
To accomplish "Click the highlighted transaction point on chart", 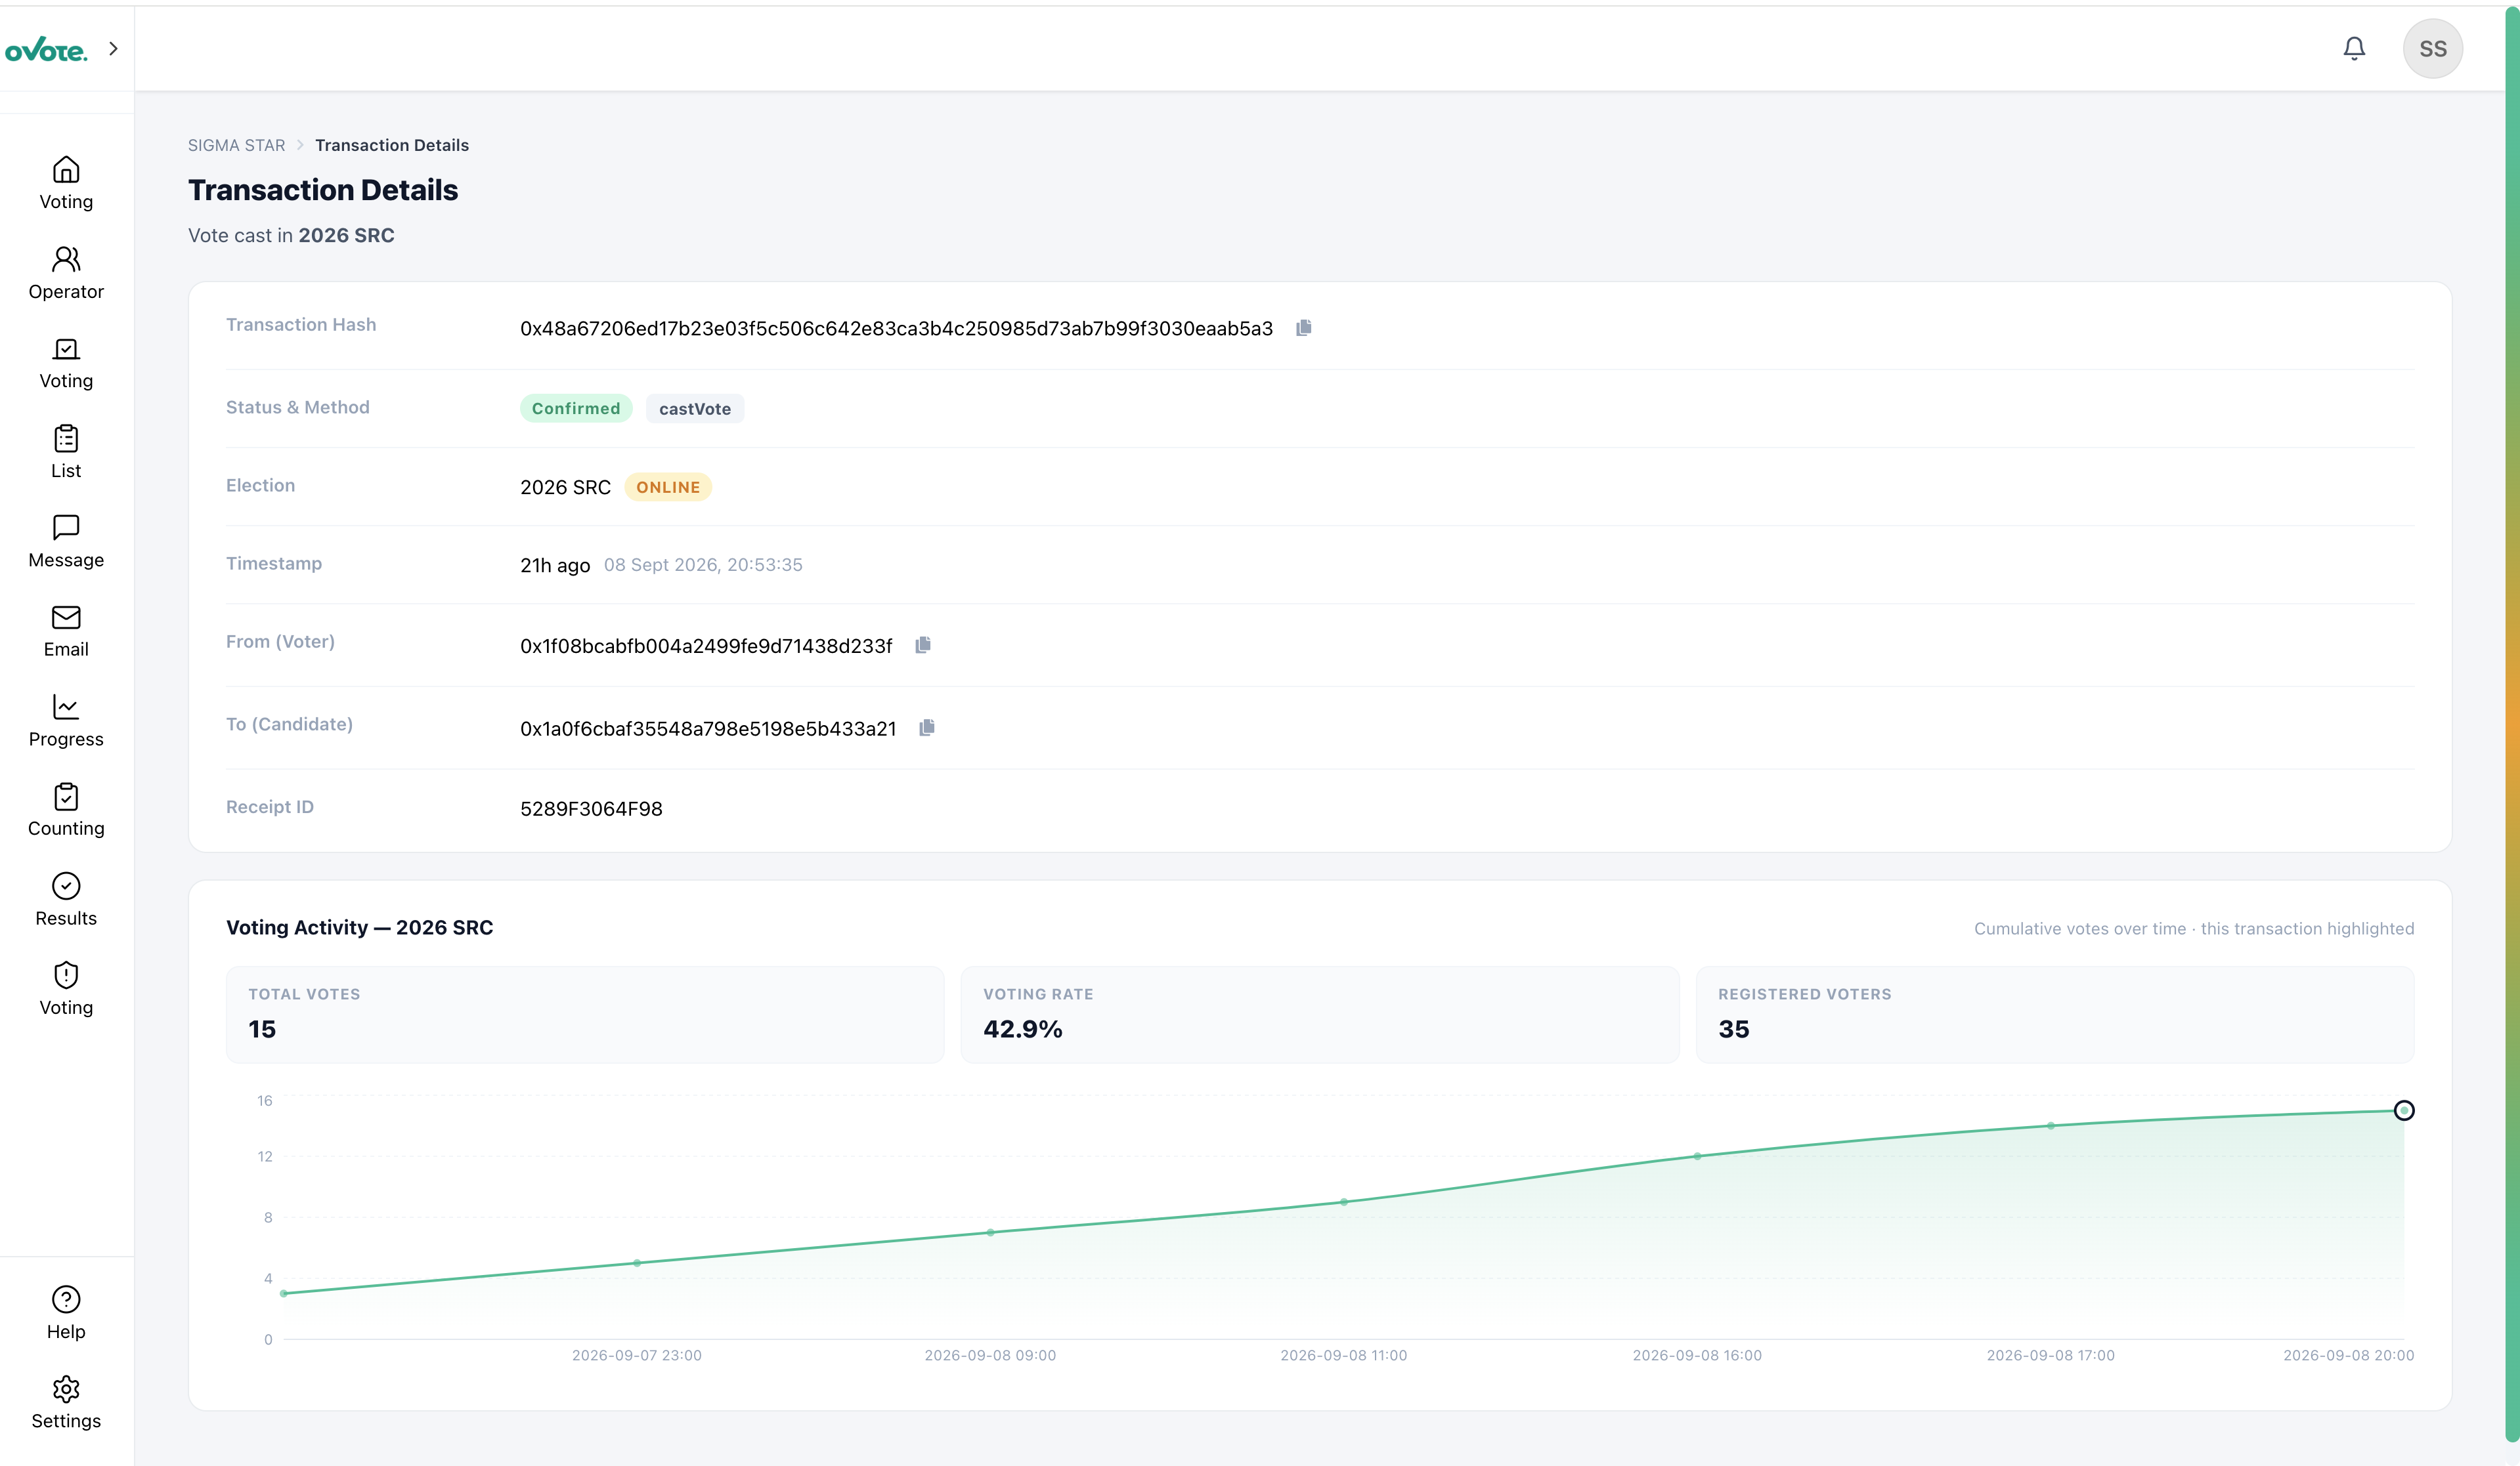I will (x=2404, y=1110).
